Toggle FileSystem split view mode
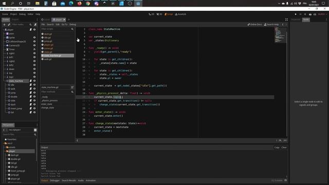 (35, 130)
